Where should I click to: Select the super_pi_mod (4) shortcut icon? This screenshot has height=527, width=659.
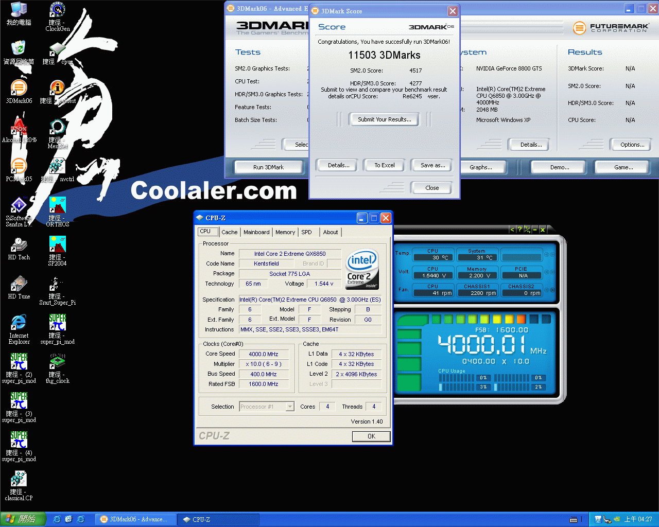click(x=19, y=447)
